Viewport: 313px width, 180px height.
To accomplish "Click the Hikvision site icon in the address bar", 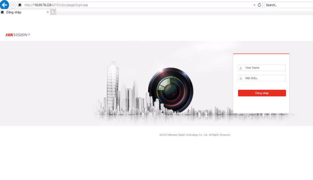I will tap(19, 5).
